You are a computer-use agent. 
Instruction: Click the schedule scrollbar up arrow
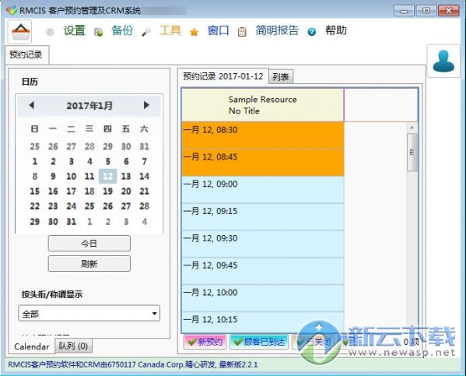pos(412,128)
